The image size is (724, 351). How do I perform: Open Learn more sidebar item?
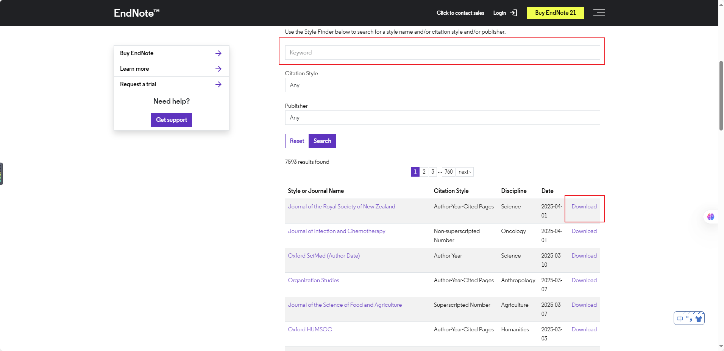172,69
